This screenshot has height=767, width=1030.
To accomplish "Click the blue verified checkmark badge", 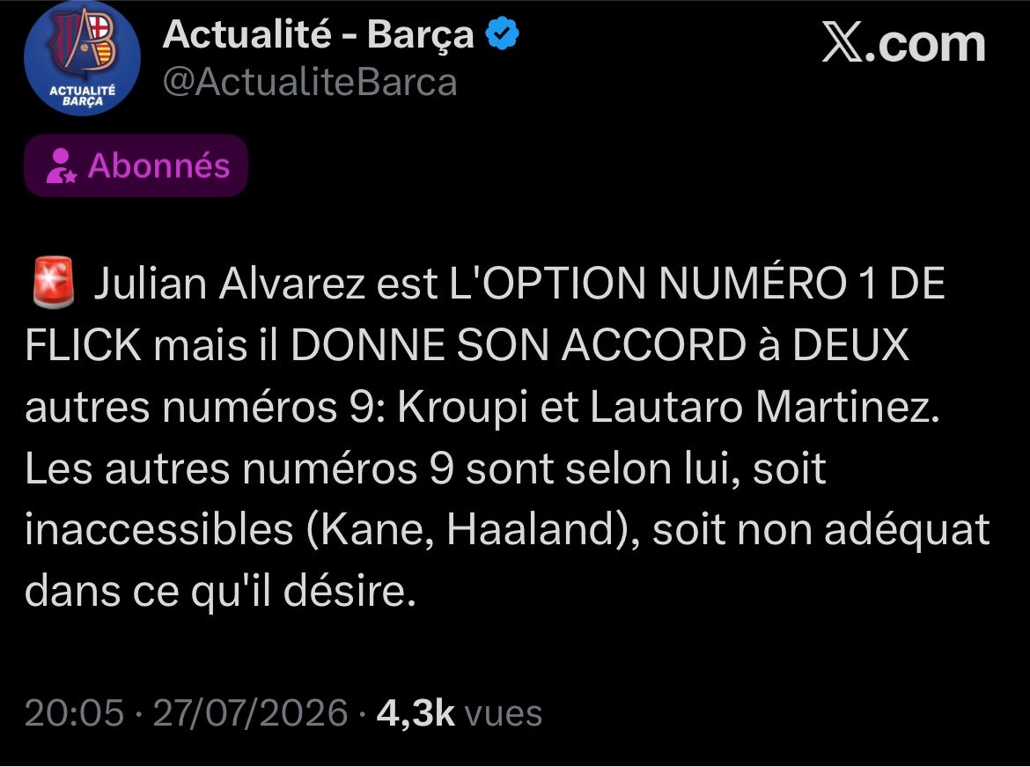I will (502, 34).
